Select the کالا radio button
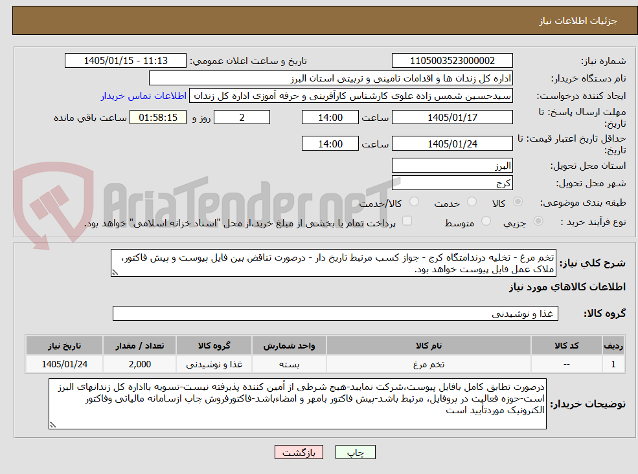This screenshot has width=638, height=474. (518, 202)
